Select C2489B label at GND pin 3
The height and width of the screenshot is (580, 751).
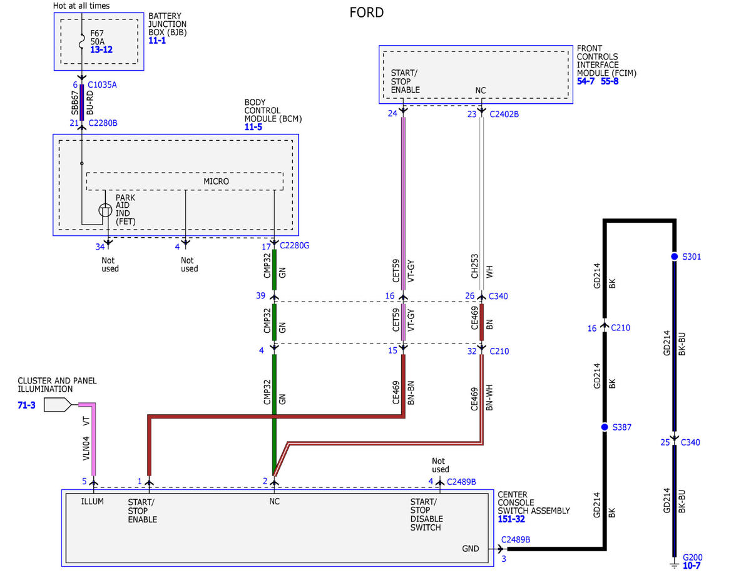[516, 539]
